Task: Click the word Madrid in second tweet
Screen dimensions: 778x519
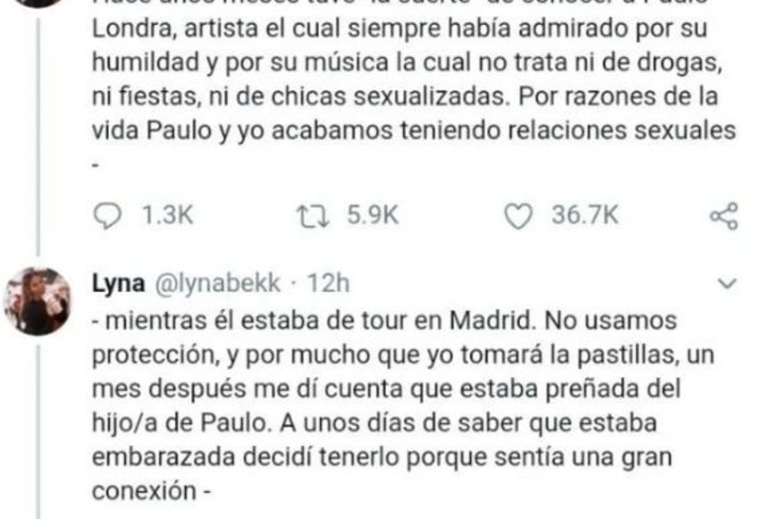Action: [493, 321]
